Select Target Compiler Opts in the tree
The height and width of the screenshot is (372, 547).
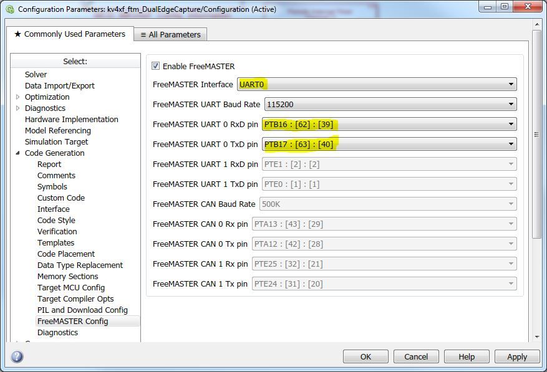click(x=75, y=299)
